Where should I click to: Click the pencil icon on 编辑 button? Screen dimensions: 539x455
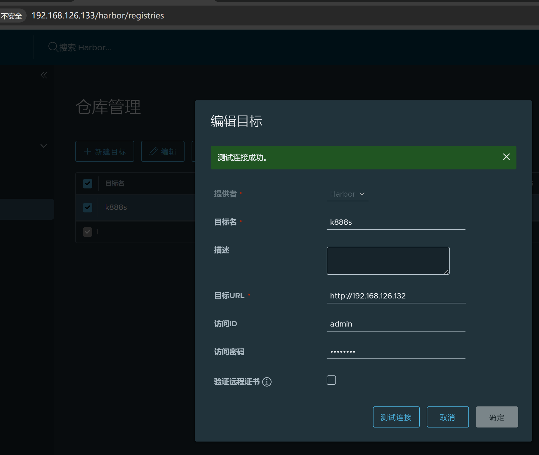pyautogui.click(x=153, y=151)
